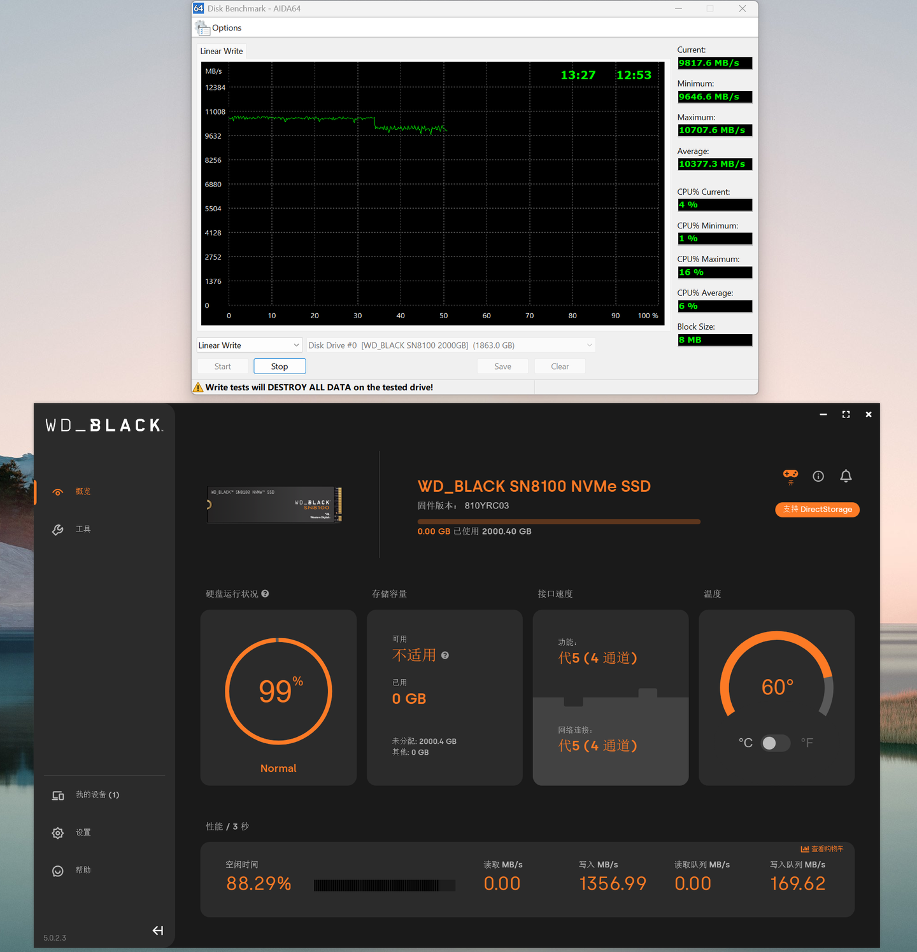Viewport: 917px width, 952px height.
Task: Click the AIDA64 app icon in title bar
Action: [x=199, y=8]
